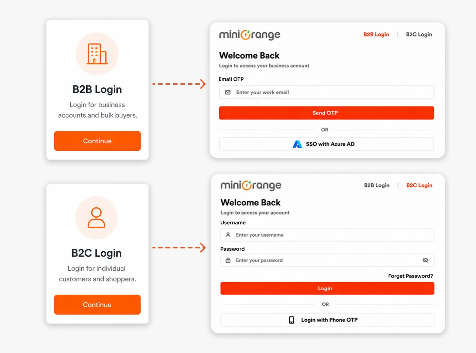Screen dimensions: 476x353
Task: Open the Forget Password? link
Action: coord(411,276)
